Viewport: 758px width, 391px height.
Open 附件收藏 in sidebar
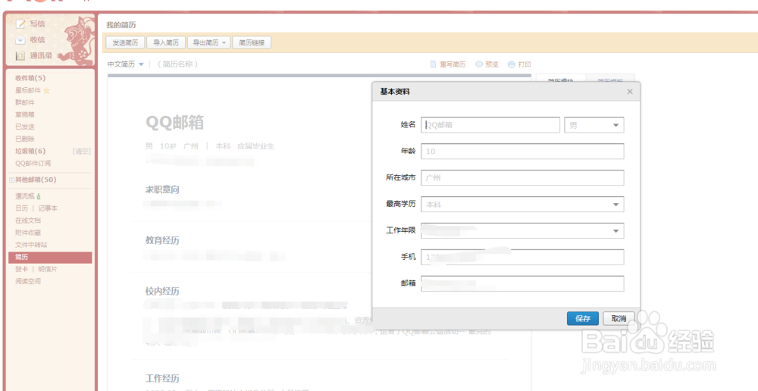28,233
